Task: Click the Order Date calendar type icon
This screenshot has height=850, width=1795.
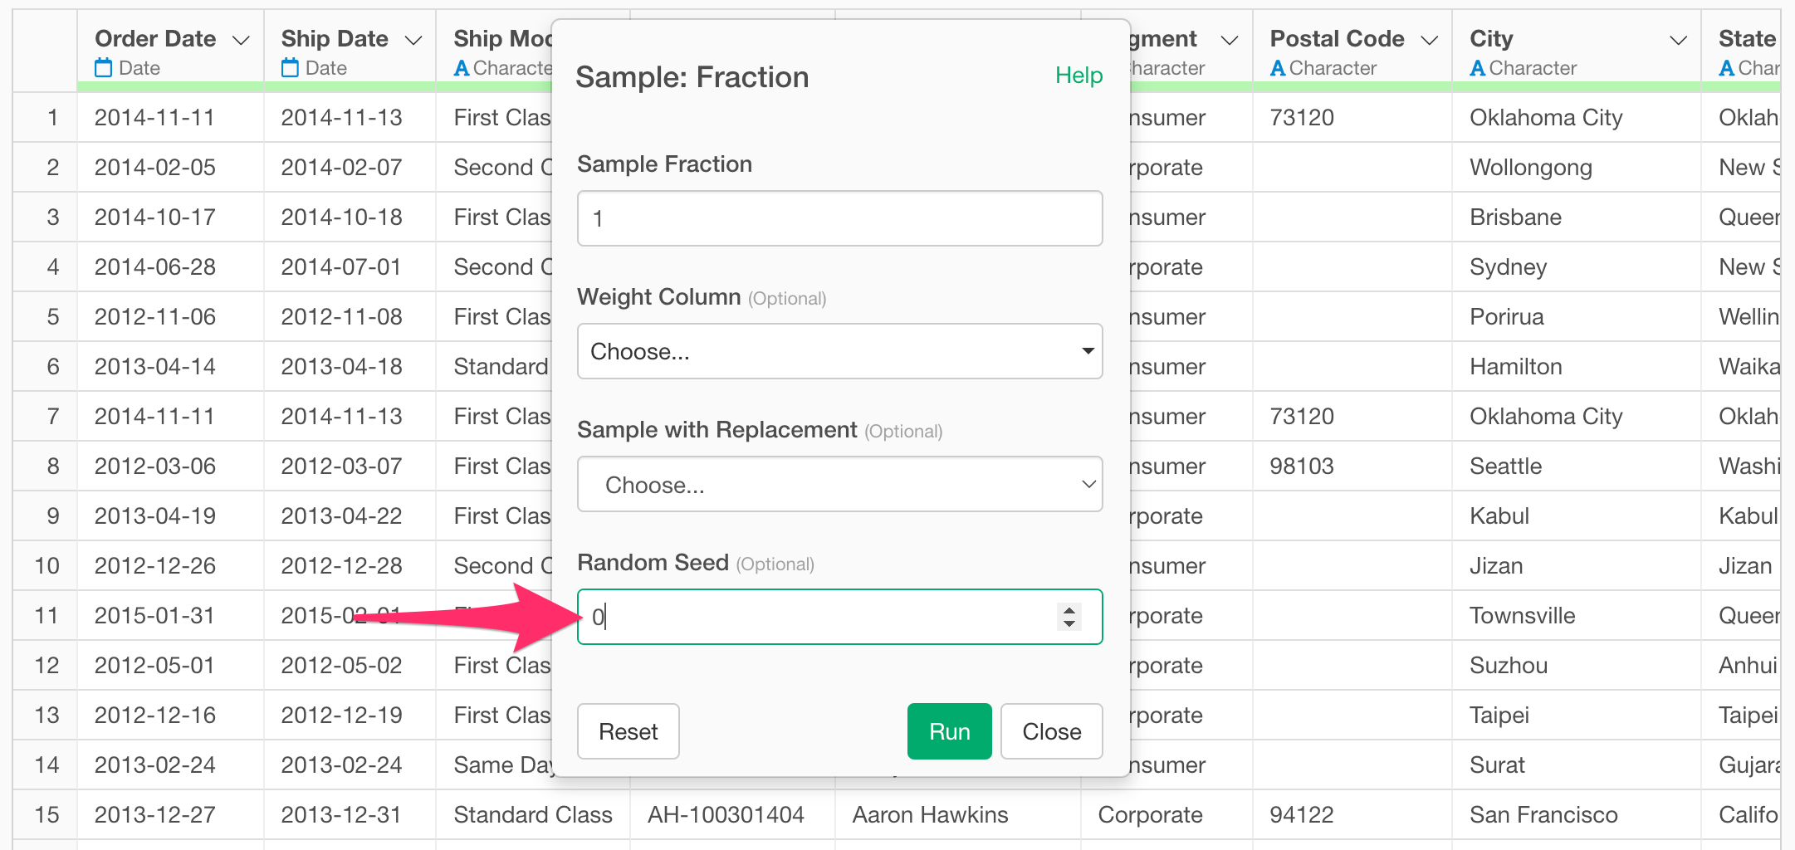Action: click(x=103, y=68)
